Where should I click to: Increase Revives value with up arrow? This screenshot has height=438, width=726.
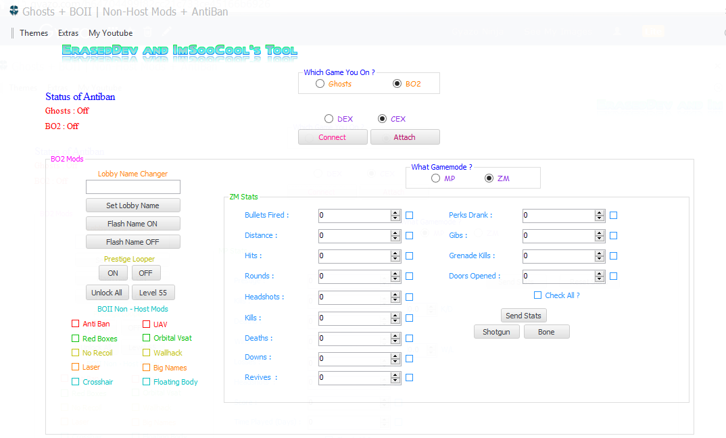click(x=395, y=375)
